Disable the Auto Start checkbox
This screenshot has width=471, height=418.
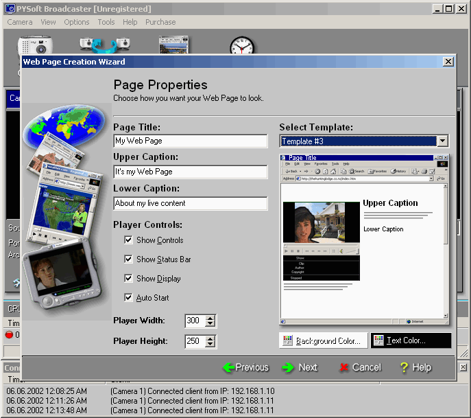[128, 298]
